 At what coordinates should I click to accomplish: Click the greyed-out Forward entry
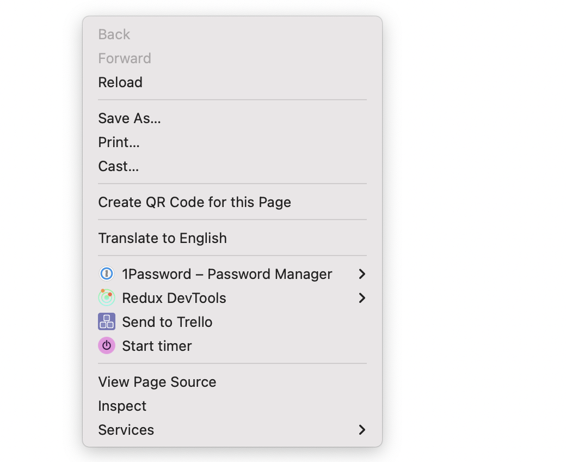click(125, 58)
